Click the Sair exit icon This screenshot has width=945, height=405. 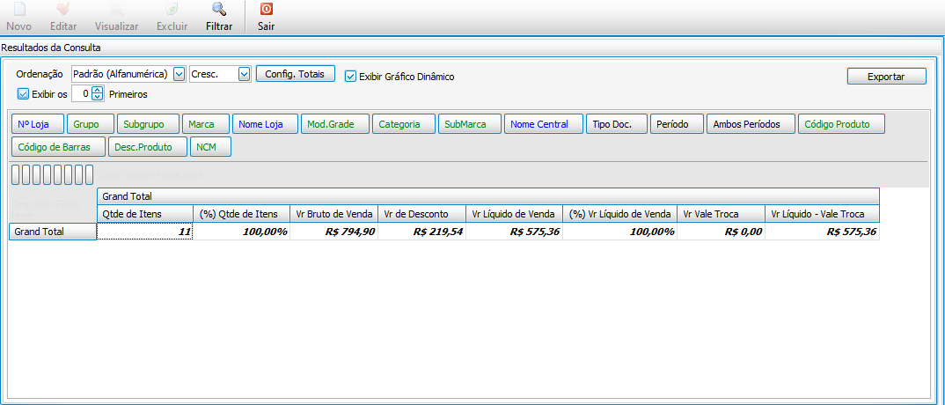point(266,10)
